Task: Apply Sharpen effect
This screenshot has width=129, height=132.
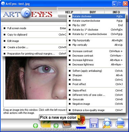Action: tap(96, 75)
